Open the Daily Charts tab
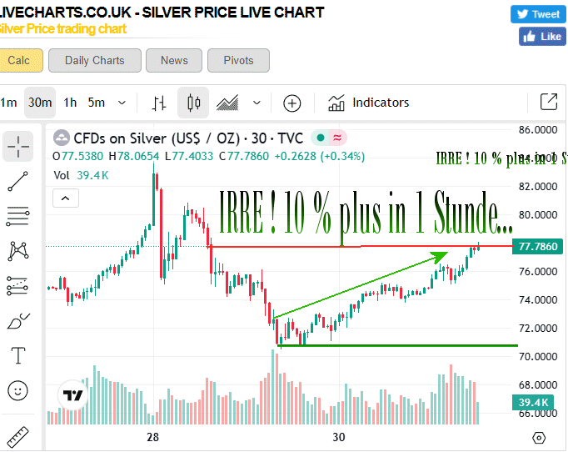This screenshot has width=568, height=452. coord(94,60)
